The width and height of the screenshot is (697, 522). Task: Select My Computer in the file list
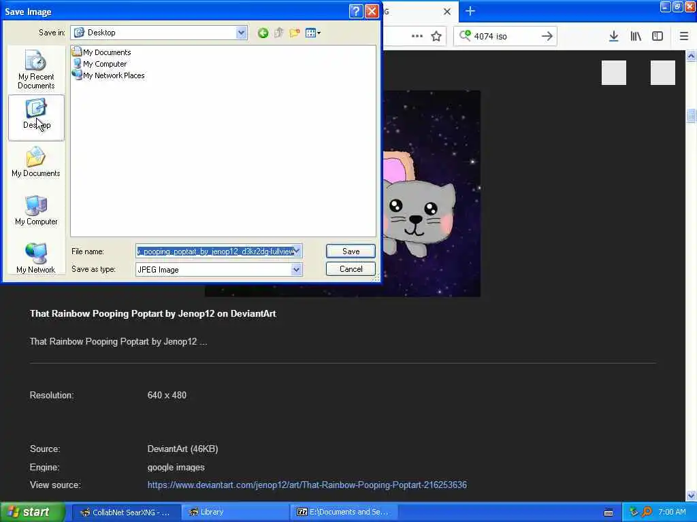[99, 64]
